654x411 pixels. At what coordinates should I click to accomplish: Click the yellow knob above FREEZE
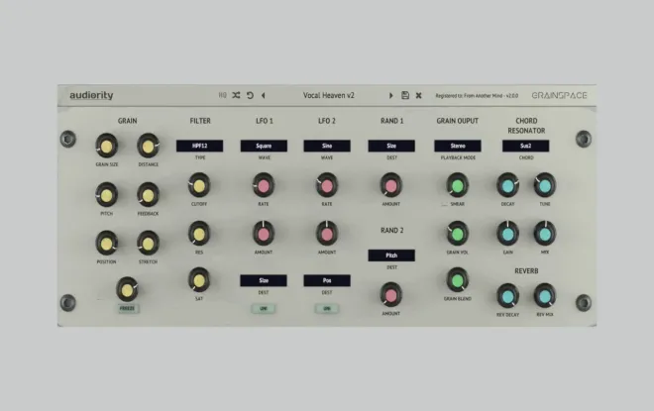pos(127,289)
